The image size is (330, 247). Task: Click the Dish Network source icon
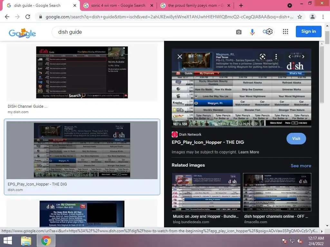coord(174,134)
